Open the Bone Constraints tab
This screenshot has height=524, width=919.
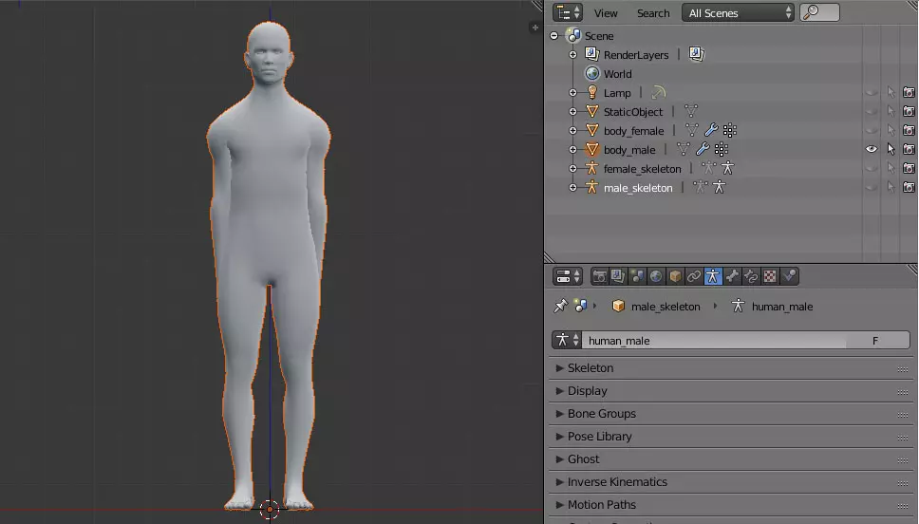(751, 276)
